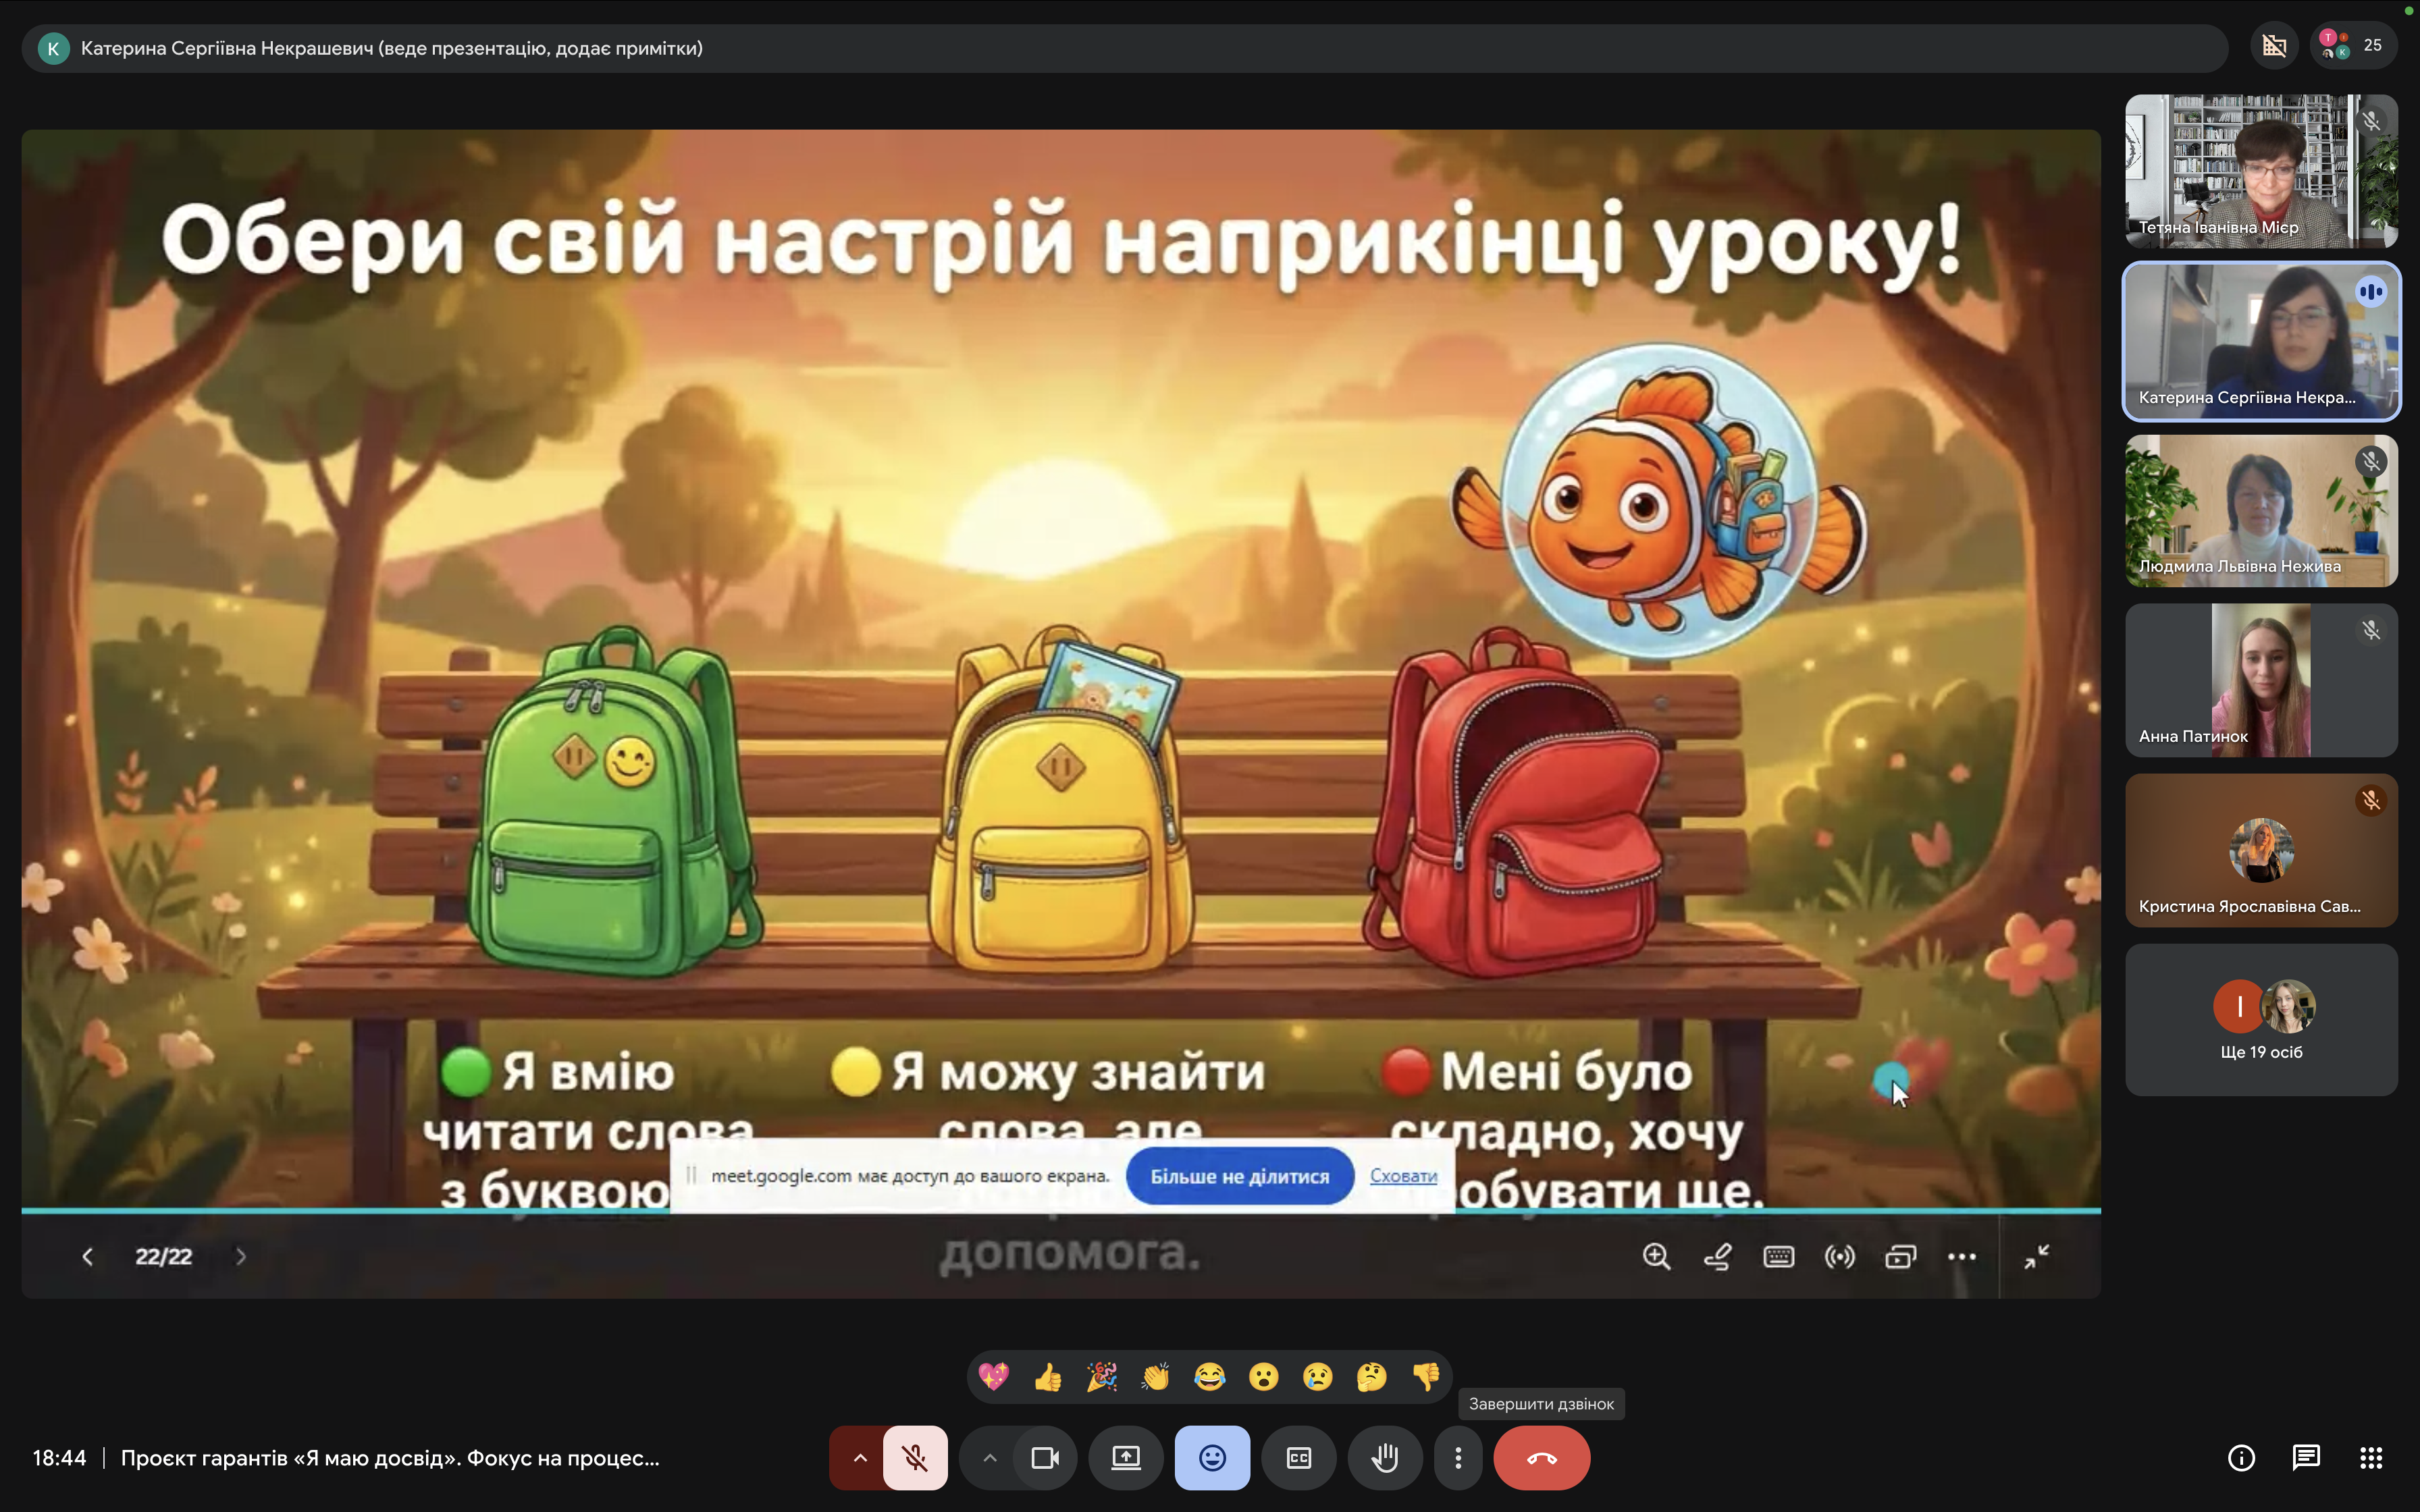Select the annotation pen tool icon

point(1717,1256)
